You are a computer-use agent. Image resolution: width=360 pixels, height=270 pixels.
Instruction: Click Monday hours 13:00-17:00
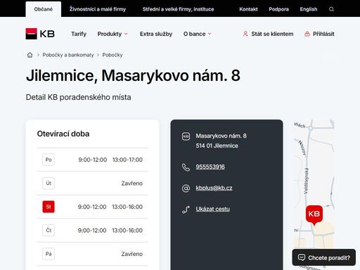(x=127, y=160)
